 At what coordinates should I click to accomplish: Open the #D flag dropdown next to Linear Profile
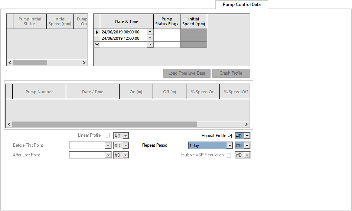[126, 136]
